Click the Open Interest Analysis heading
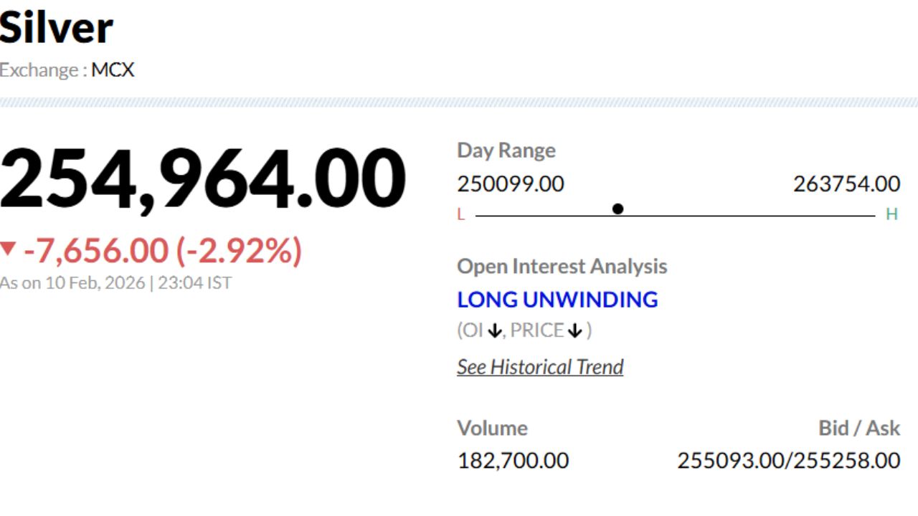The height and width of the screenshot is (516, 918). 562,267
